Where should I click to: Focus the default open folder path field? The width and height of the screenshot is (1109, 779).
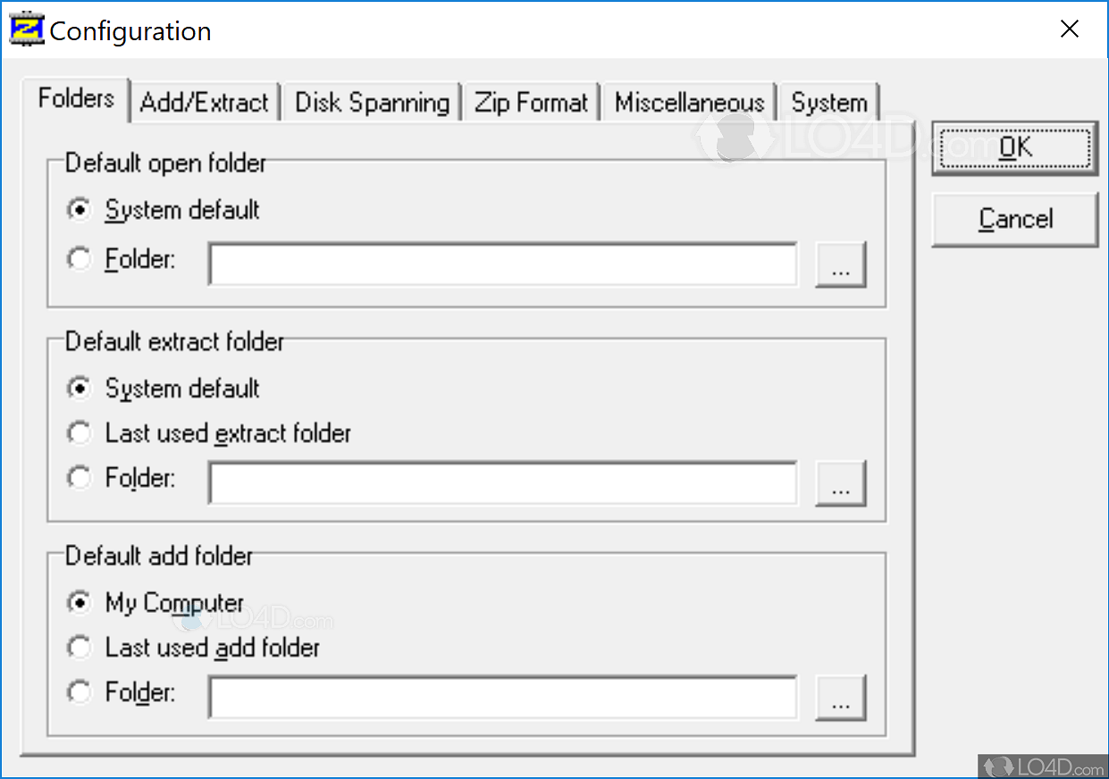click(503, 264)
